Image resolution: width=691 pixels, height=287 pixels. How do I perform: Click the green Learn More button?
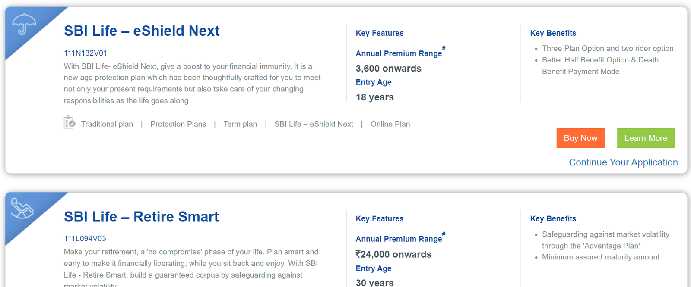(x=646, y=138)
